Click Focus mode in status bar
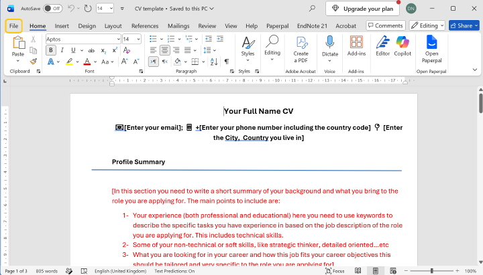 (x=335, y=271)
